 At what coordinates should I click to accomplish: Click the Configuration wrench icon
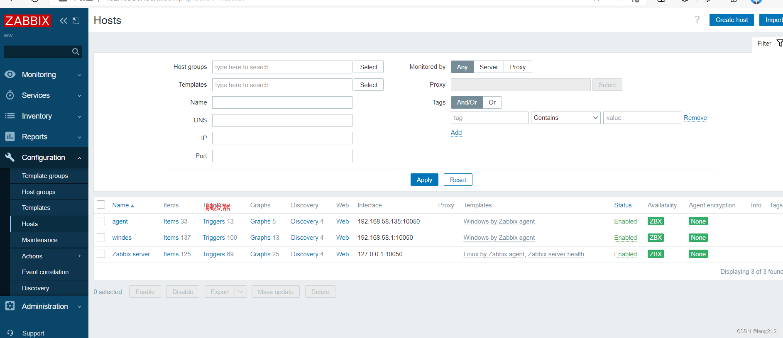[x=10, y=157]
